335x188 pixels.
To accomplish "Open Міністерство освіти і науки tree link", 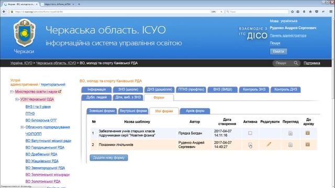I will [x=36, y=92].
